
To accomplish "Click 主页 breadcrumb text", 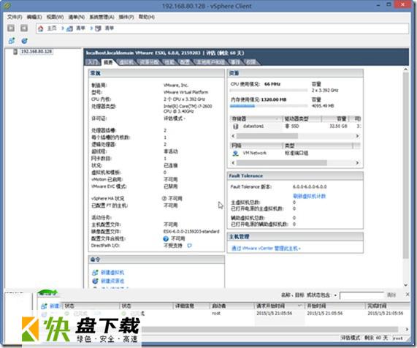I will tap(52, 29).
